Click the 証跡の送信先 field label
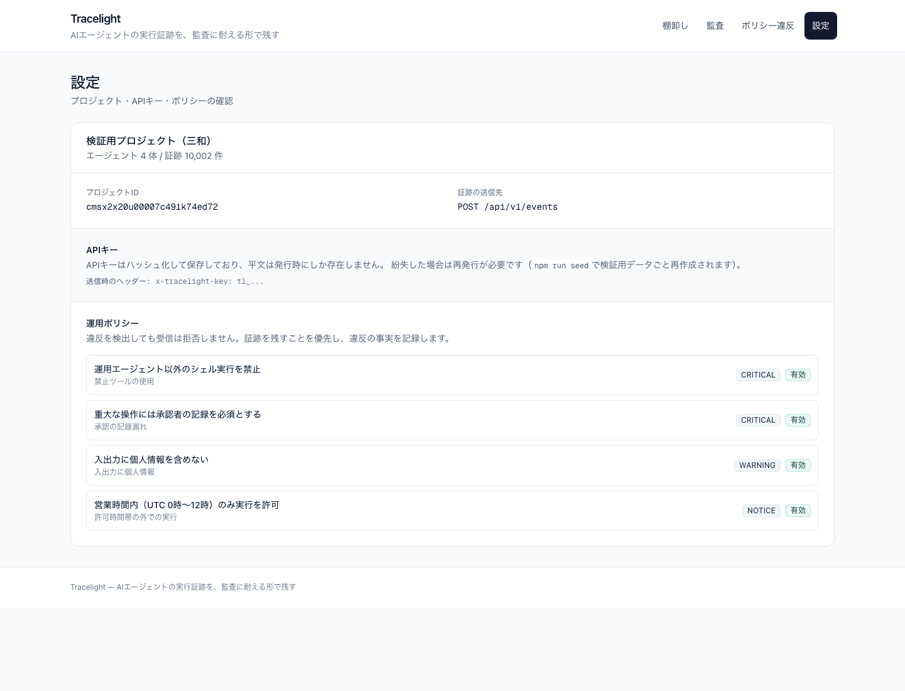This screenshot has width=905, height=691. [480, 193]
